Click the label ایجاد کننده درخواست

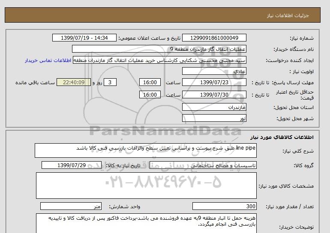290,60
